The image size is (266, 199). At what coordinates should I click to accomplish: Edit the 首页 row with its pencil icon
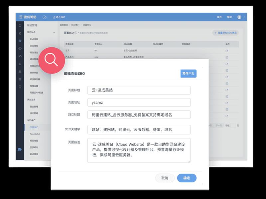point(227,51)
